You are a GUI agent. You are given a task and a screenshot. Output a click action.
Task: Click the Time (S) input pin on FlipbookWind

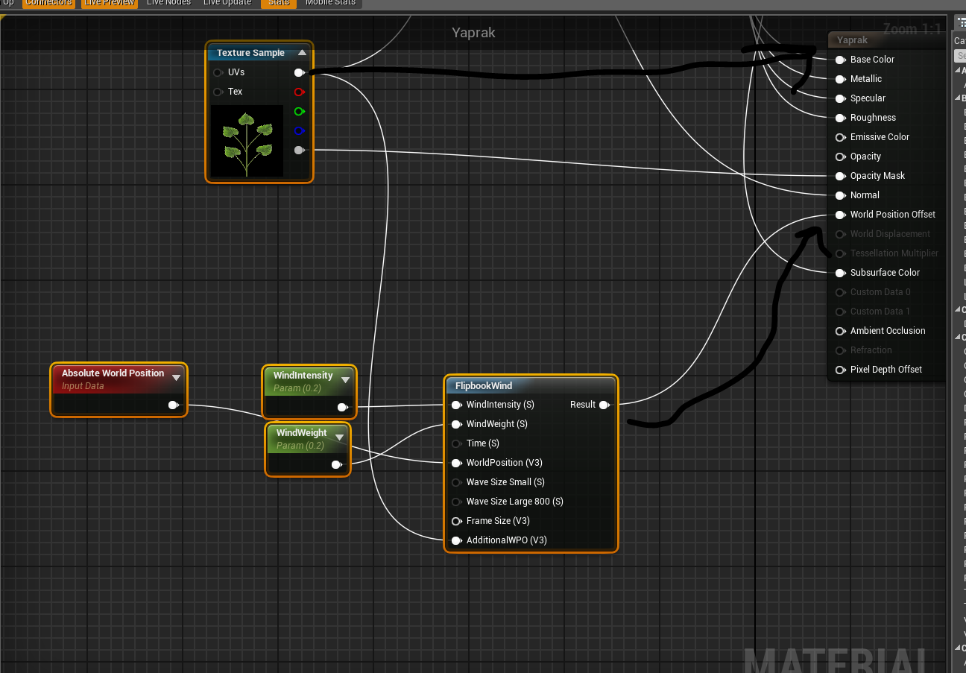(456, 443)
